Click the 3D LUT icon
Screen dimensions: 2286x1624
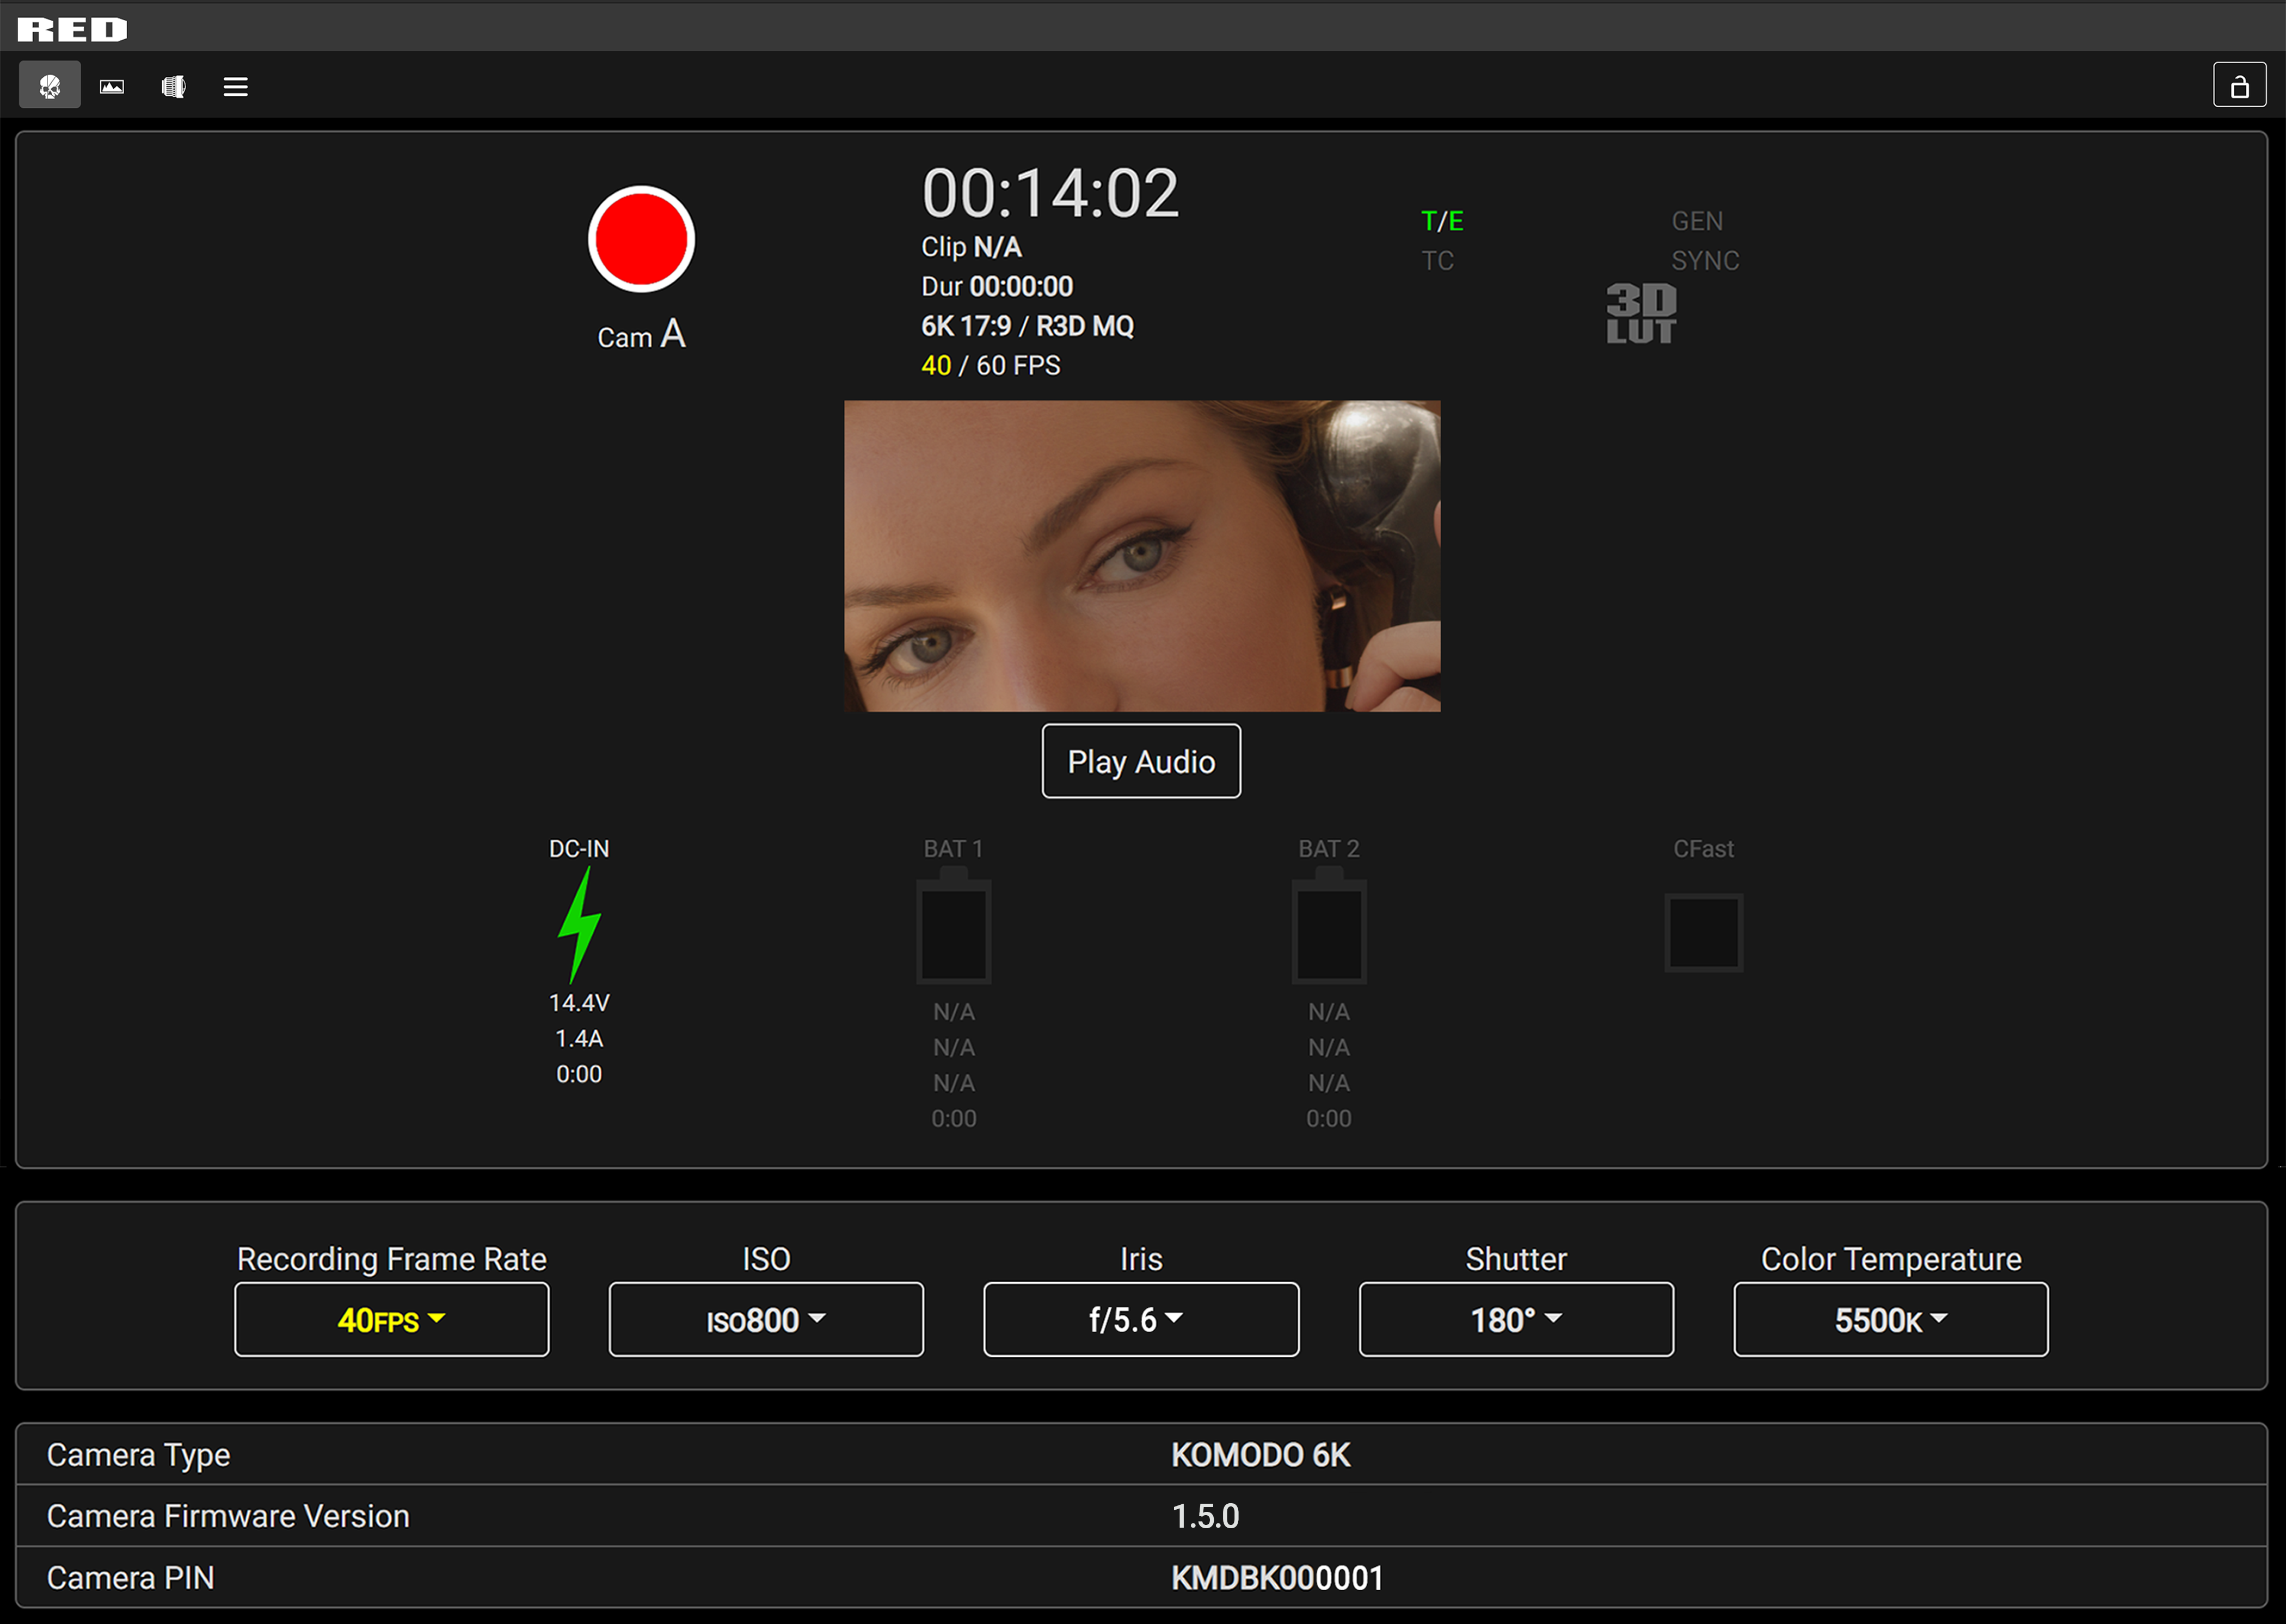[1641, 314]
